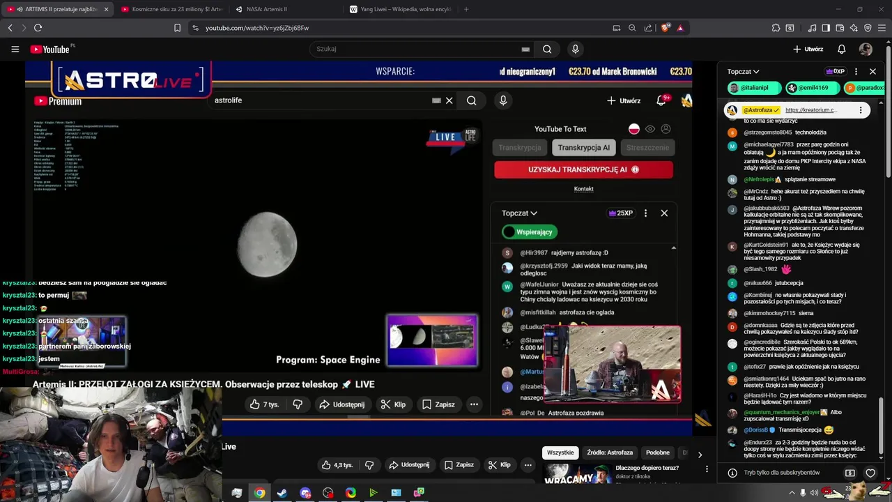Open options for 'Dlaczego dopiero teraz?' video
The height and width of the screenshot is (502, 892).
click(707, 469)
